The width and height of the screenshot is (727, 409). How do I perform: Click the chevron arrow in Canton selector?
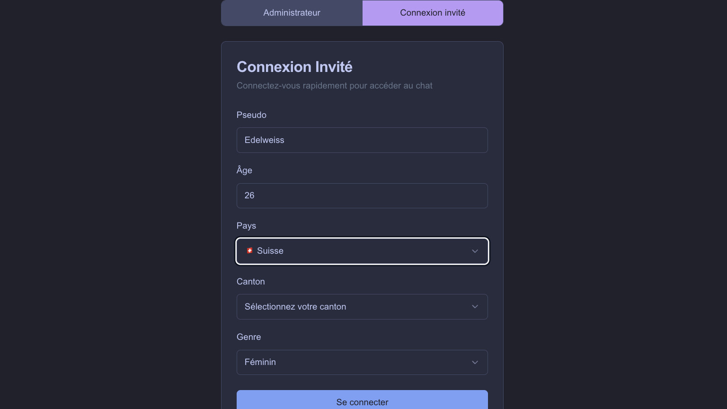[x=475, y=307]
